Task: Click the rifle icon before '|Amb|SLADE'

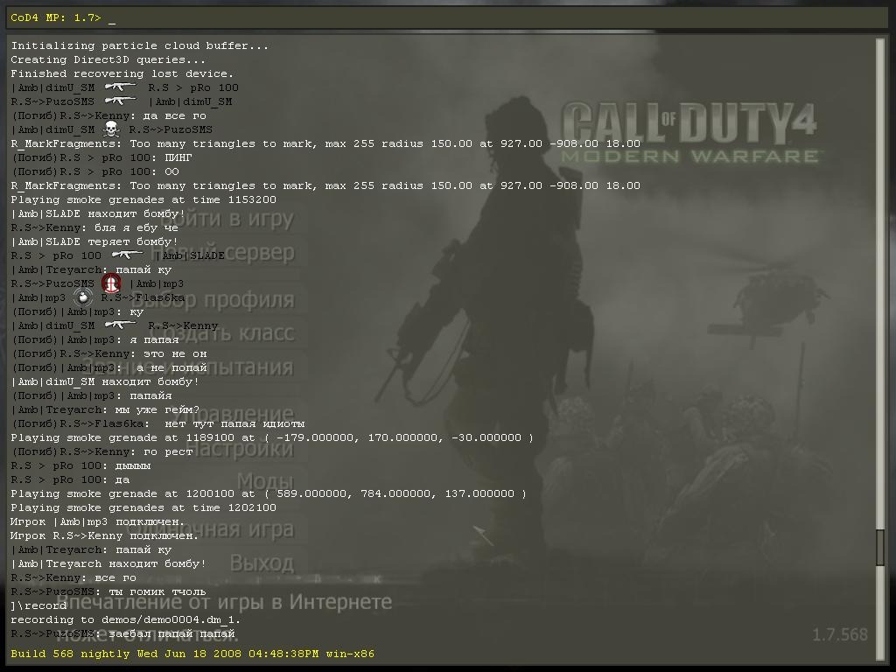Action: click(x=128, y=255)
